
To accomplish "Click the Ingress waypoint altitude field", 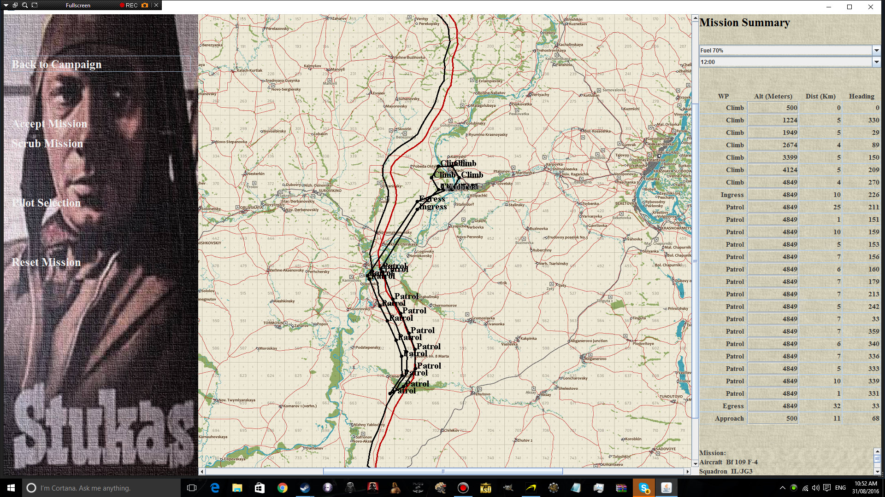I will coord(773,195).
